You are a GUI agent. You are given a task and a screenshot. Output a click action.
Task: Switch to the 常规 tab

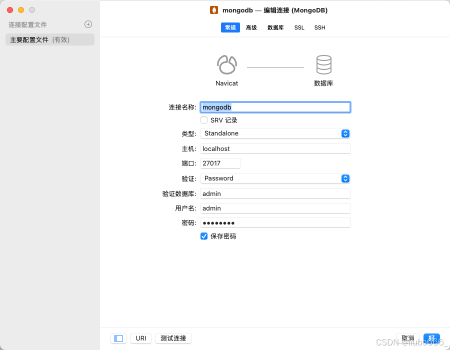pyautogui.click(x=230, y=27)
